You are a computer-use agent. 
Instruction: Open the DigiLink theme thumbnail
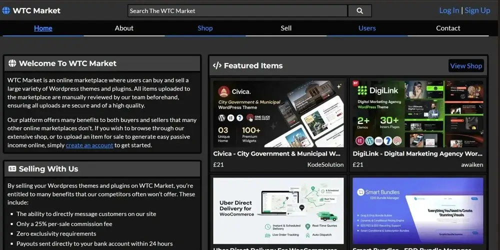417,114
